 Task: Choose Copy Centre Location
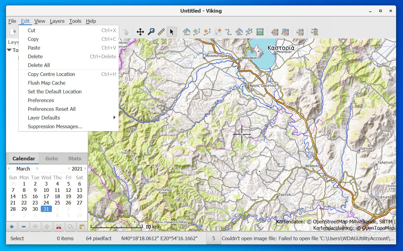(69, 74)
